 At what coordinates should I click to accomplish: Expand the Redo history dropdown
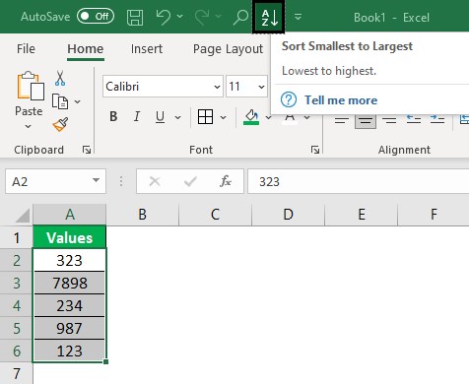click(219, 16)
